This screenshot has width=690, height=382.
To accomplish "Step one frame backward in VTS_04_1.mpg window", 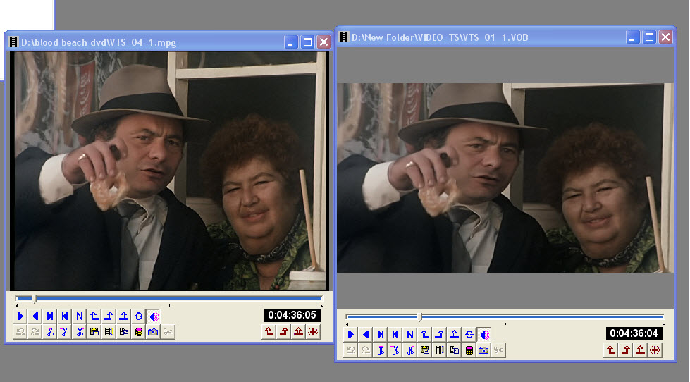I will [x=65, y=316].
